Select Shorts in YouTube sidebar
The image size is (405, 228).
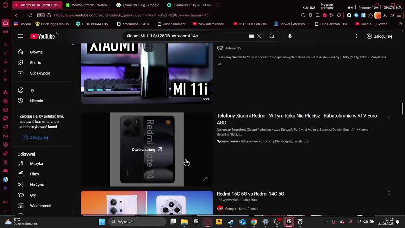[x=42, y=63]
